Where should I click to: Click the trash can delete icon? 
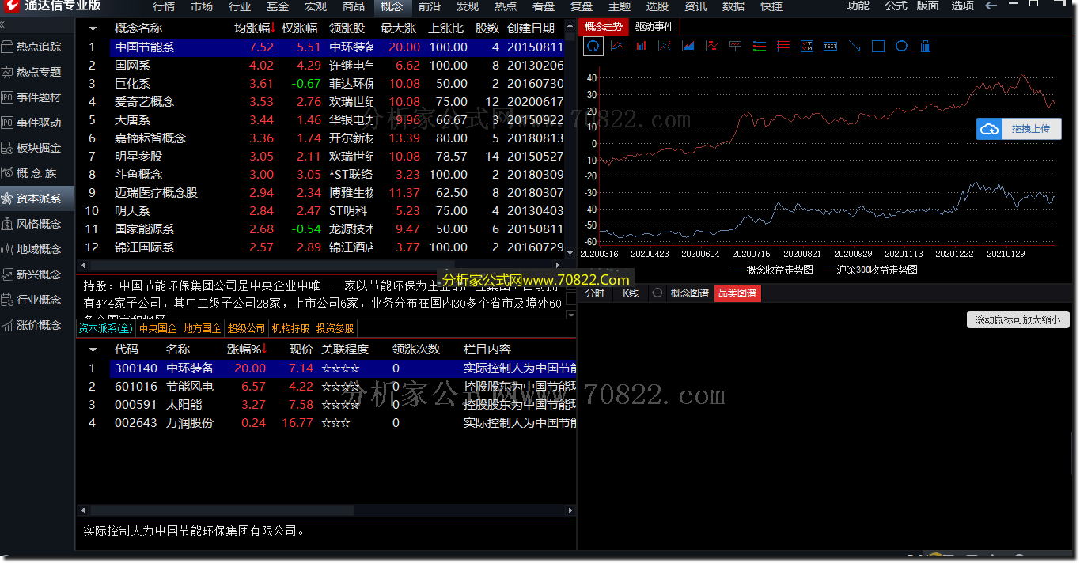[926, 47]
